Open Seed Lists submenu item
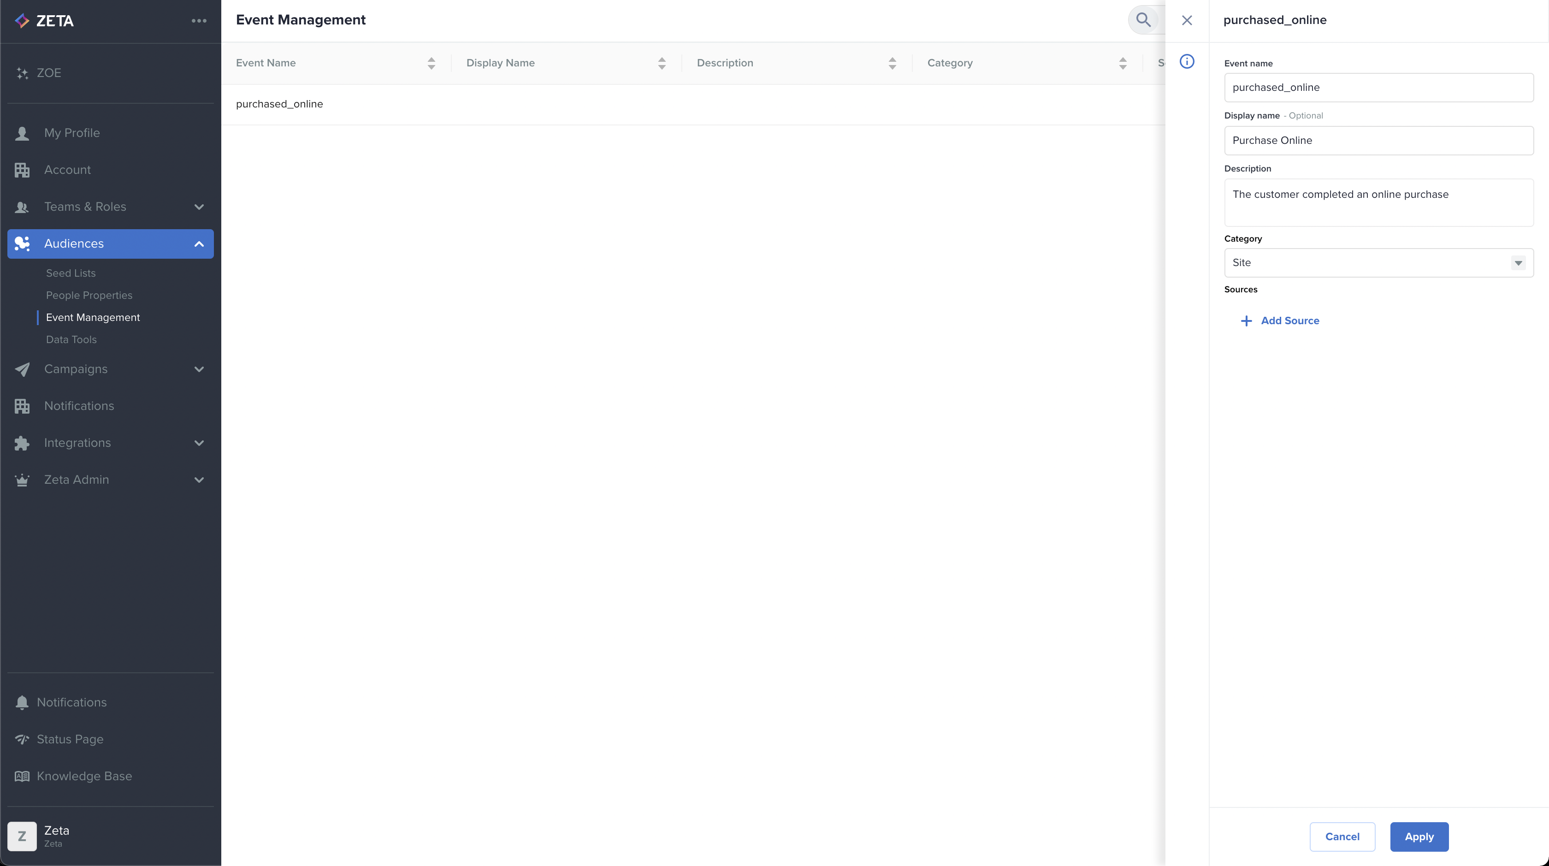This screenshot has width=1549, height=866. click(x=71, y=273)
